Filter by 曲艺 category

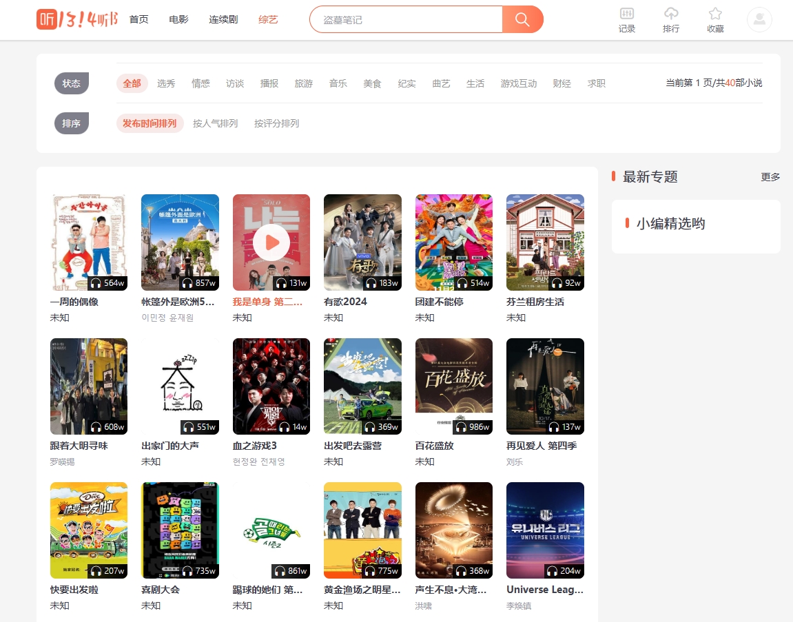point(441,83)
